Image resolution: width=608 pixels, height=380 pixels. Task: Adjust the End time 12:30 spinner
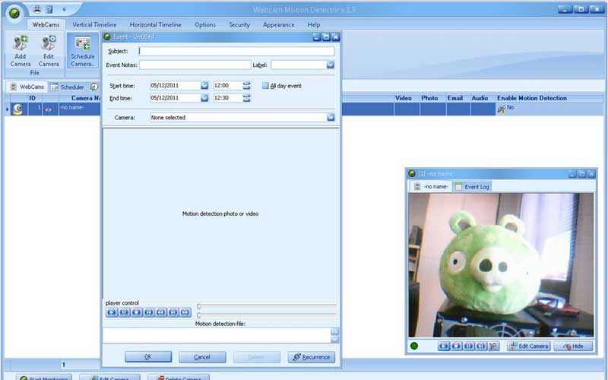pyautogui.click(x=246, y=98)
